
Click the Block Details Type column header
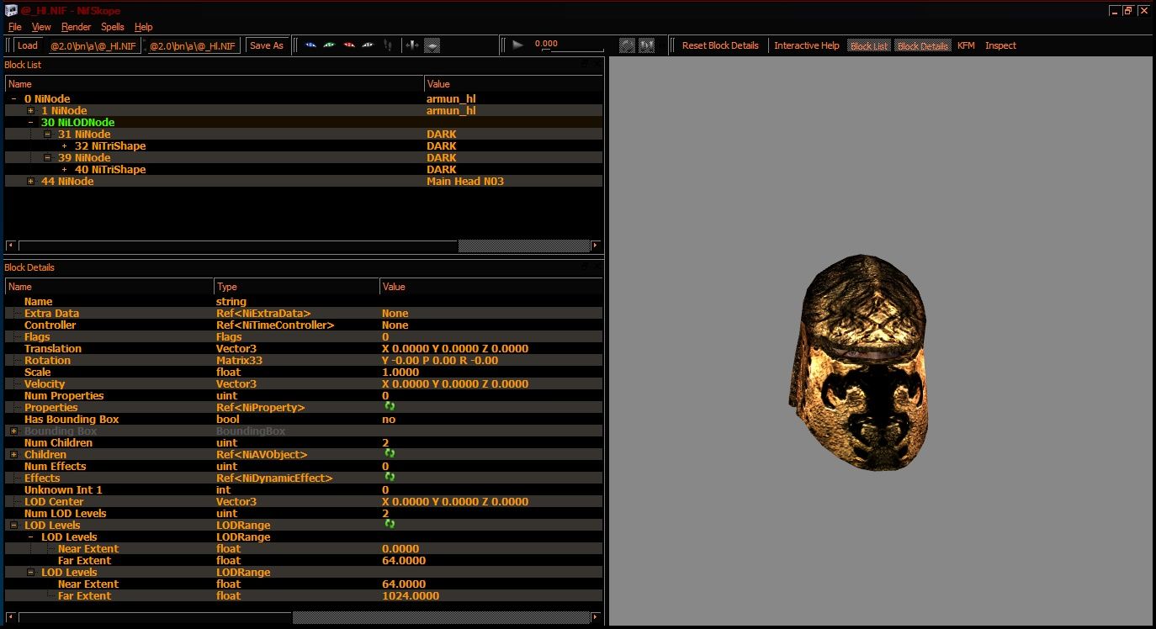click(297, 287)
